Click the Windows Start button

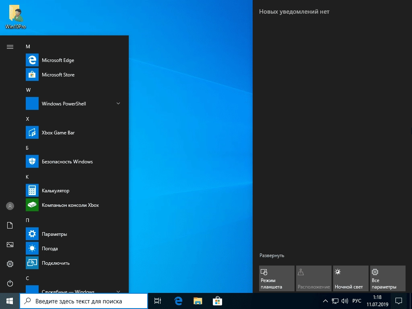click(x=10, y=301)
